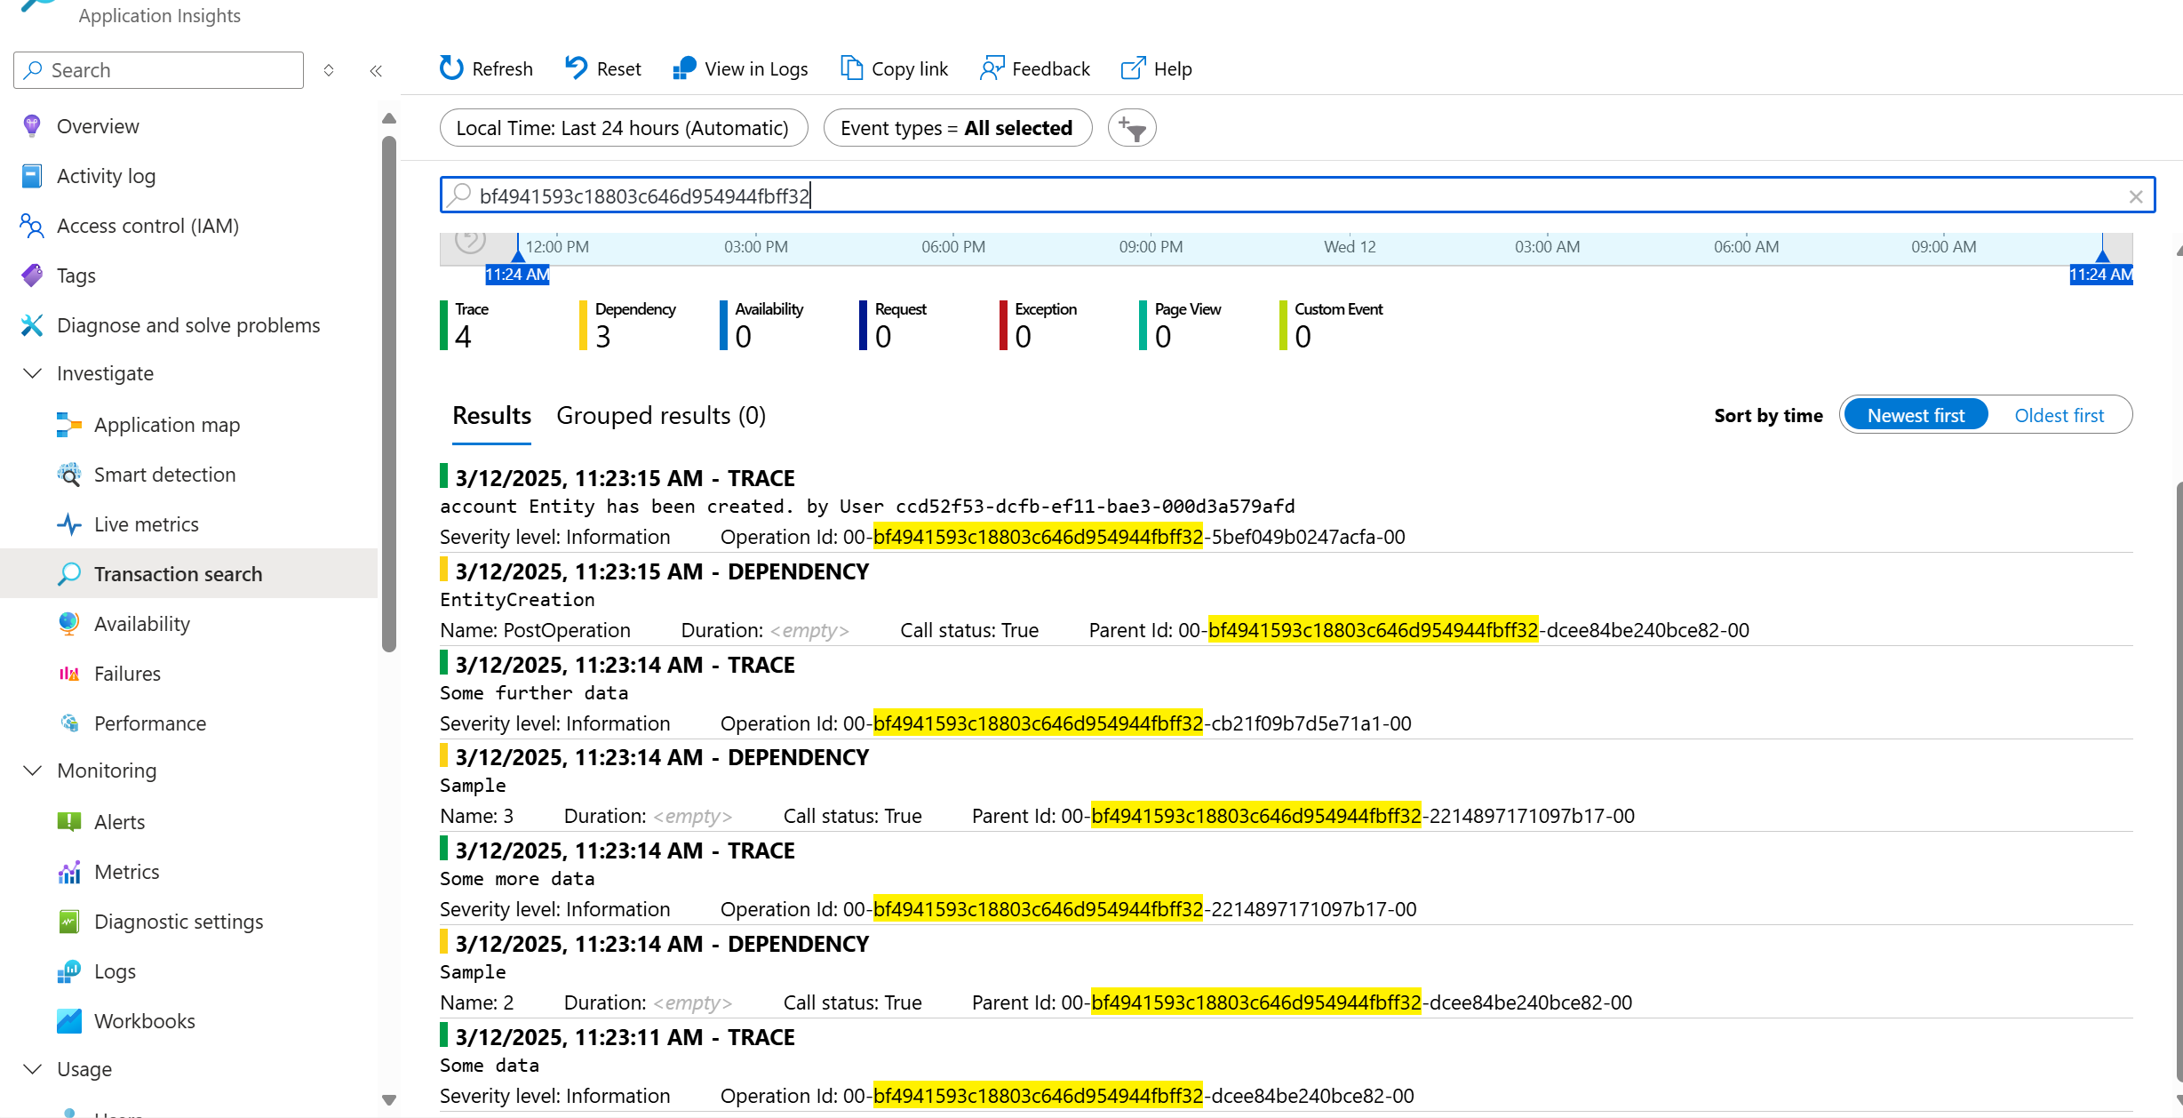
Task: Open the EntityCreation DEPENDENCY result
Action: point(1286,600)
